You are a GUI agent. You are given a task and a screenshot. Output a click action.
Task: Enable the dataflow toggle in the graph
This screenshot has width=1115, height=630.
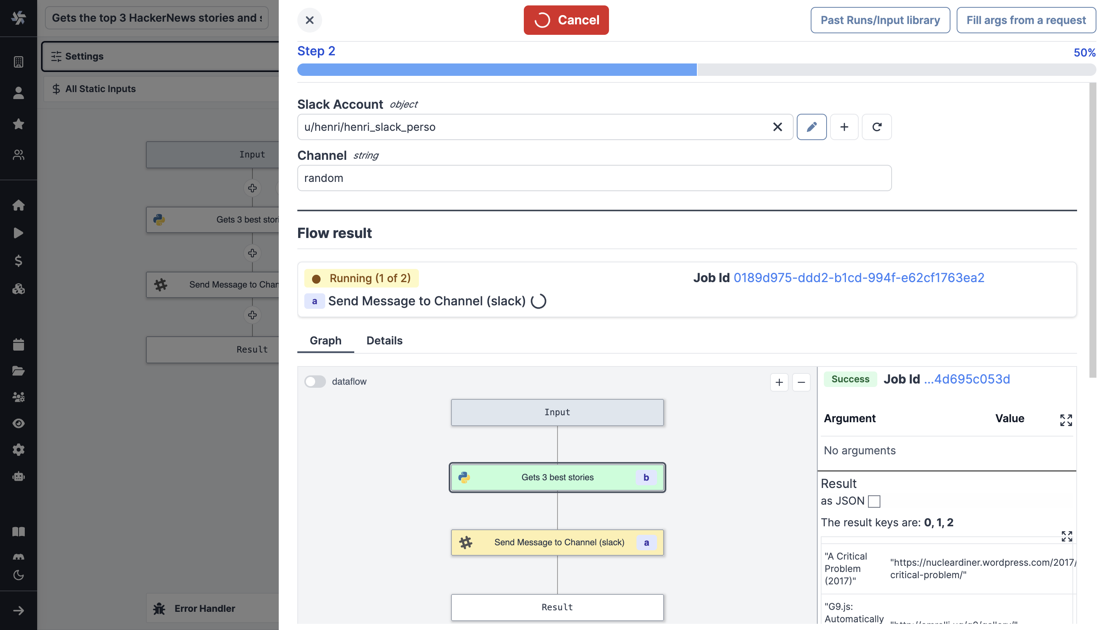pos(315,381)
